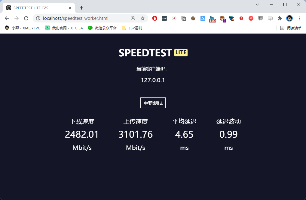This screenshot has width=306, height=200.
Task: Expand the tab search chevron
Action: tap(257, 4)
